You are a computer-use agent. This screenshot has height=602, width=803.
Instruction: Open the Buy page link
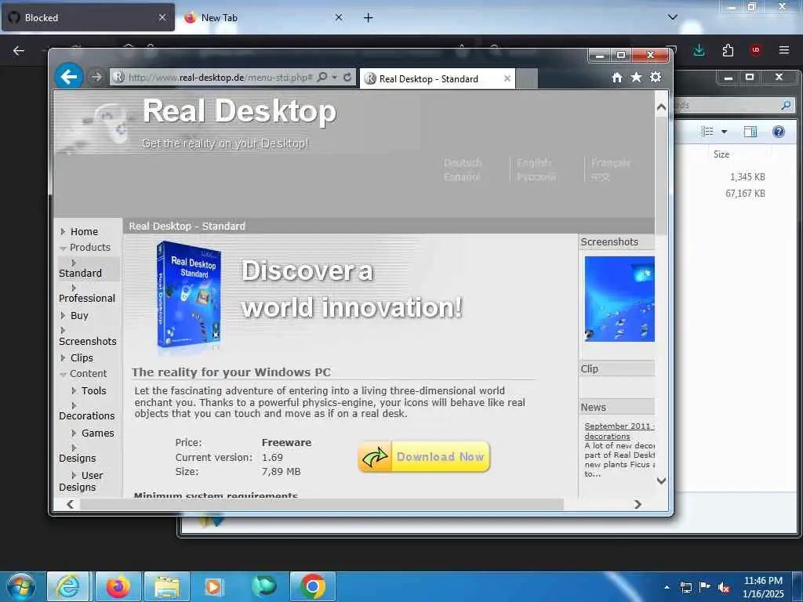point(79,315)
